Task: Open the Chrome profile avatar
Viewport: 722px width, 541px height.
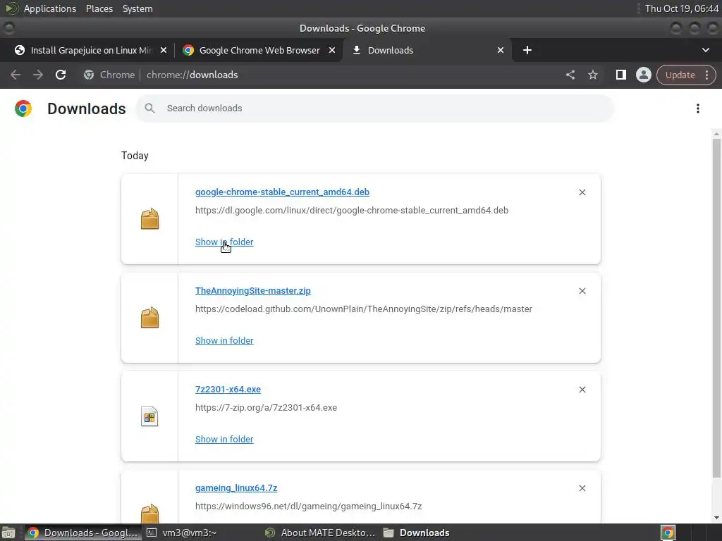Action: click(643, 75)
